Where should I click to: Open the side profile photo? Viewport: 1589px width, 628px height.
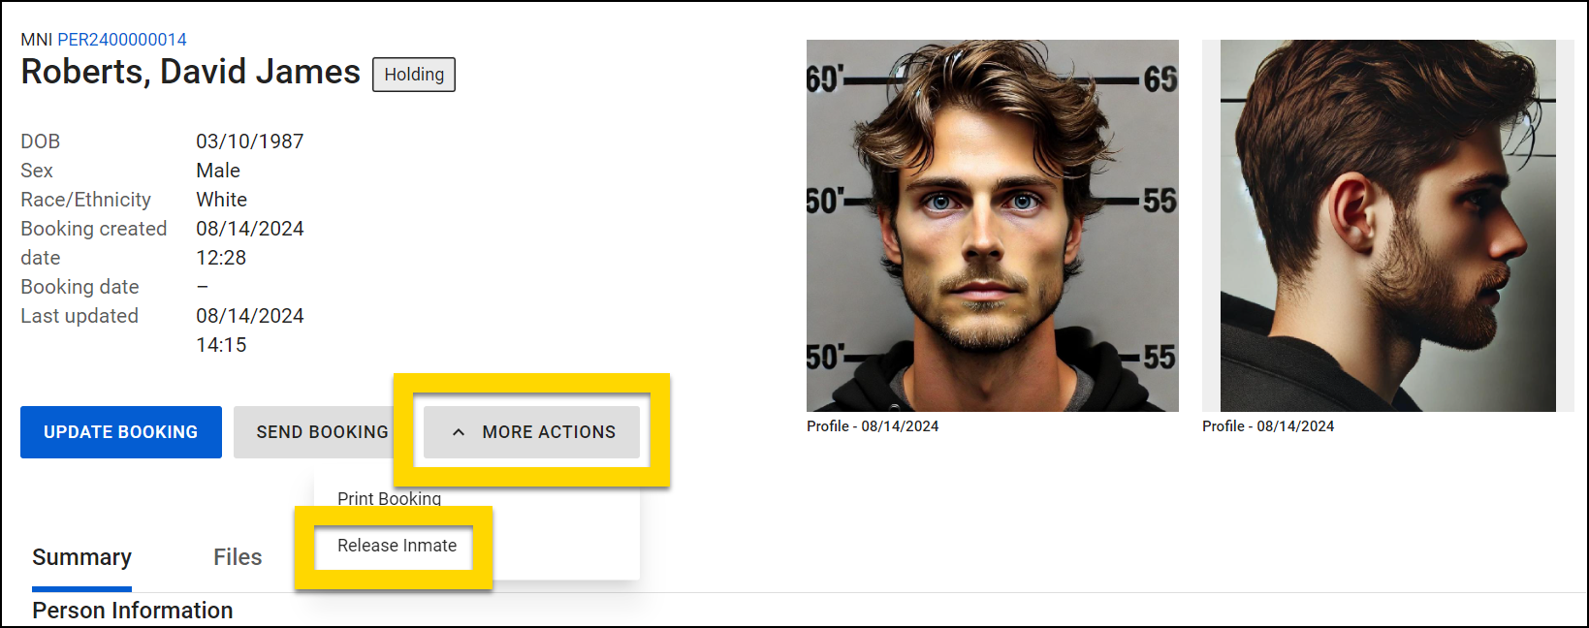coord(1388,226)
